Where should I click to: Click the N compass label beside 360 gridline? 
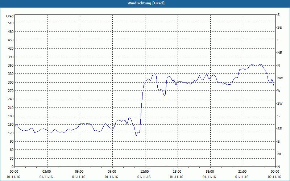(x=278, y=66)
